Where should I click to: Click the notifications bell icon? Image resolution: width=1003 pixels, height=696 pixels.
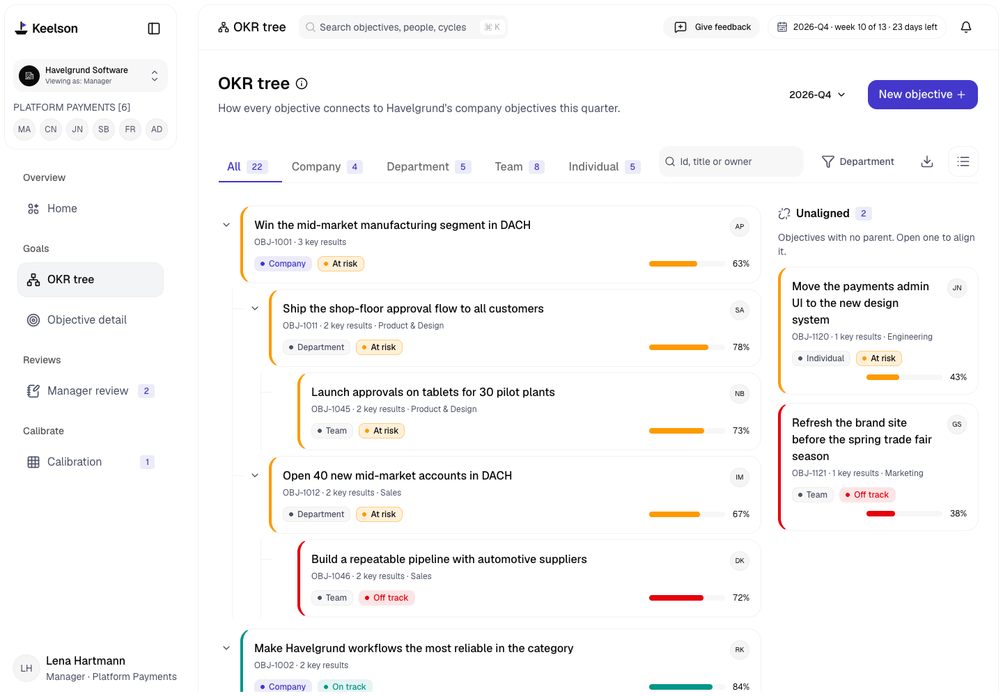point(966,27)
